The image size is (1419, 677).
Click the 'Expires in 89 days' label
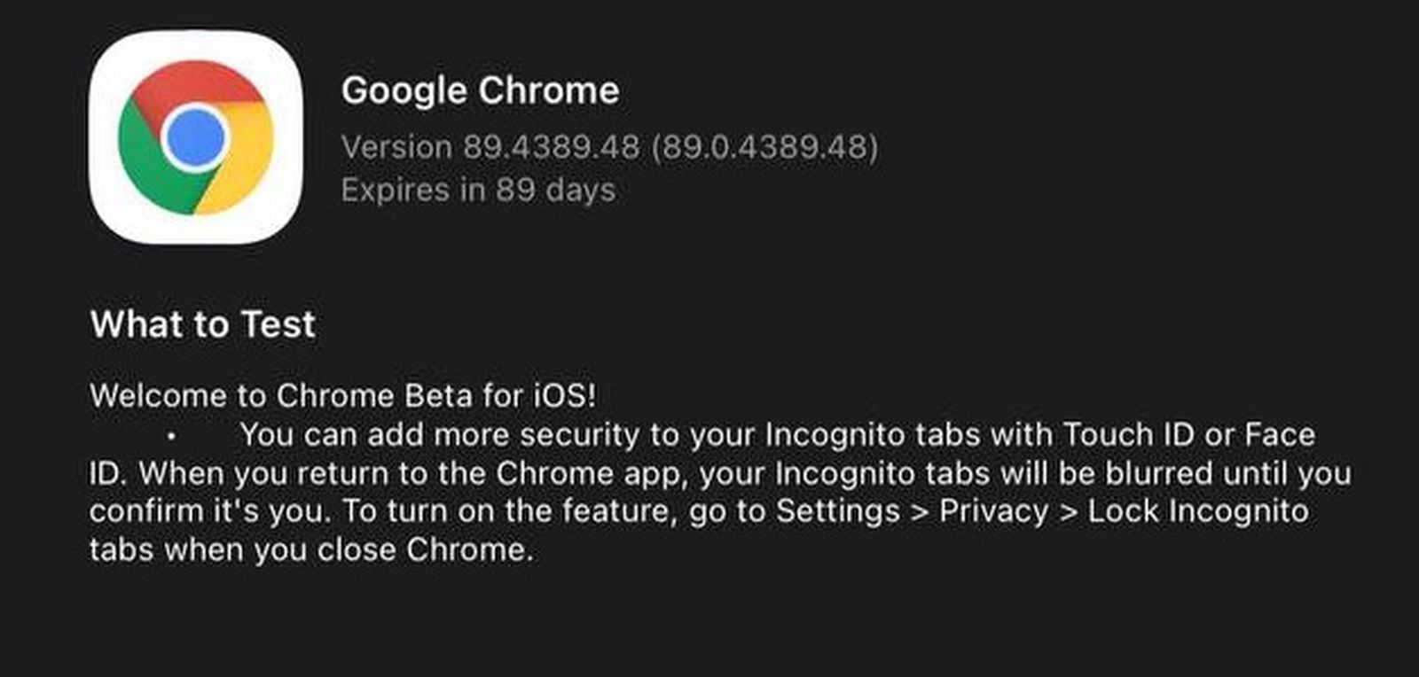(478, 190)
